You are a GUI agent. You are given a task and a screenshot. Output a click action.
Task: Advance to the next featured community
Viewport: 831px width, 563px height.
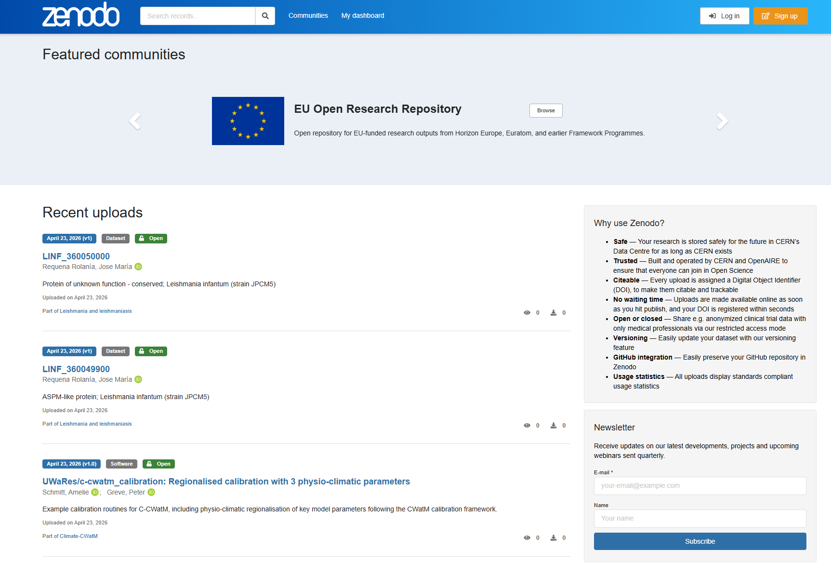coord(722,121)
